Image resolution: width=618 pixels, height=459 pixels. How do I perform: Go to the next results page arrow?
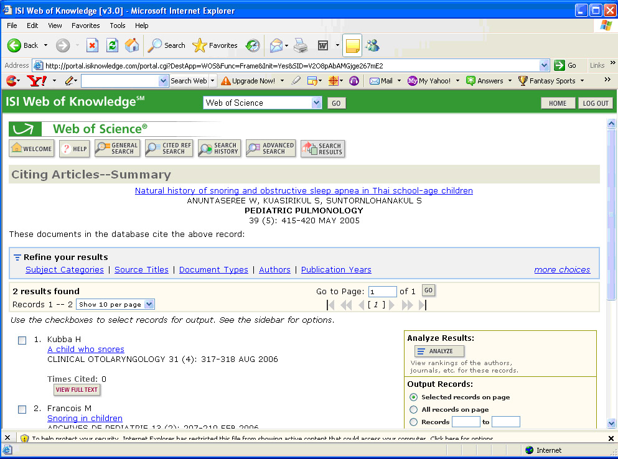click(x=391, y=305)
